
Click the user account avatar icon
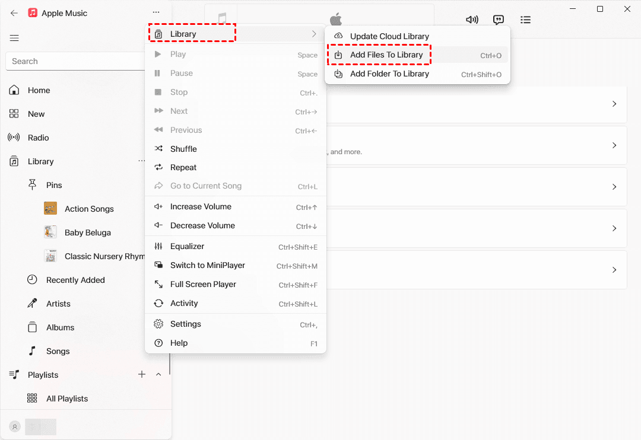point(15,427)
